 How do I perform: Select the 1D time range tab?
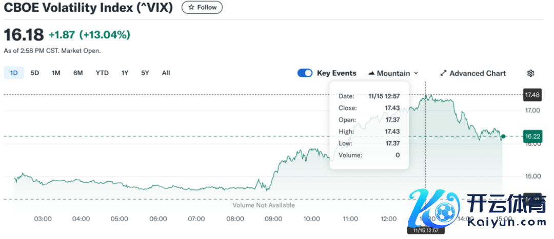click(14, 73)
